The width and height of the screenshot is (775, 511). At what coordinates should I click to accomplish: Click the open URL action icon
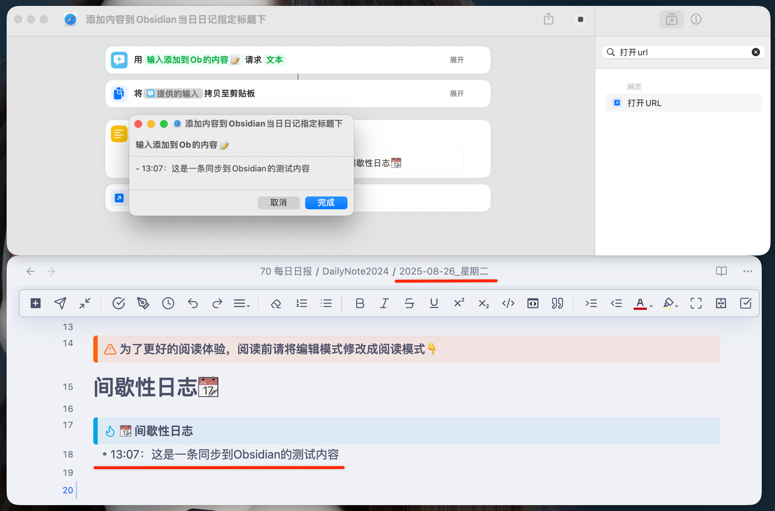coord(119,198)
